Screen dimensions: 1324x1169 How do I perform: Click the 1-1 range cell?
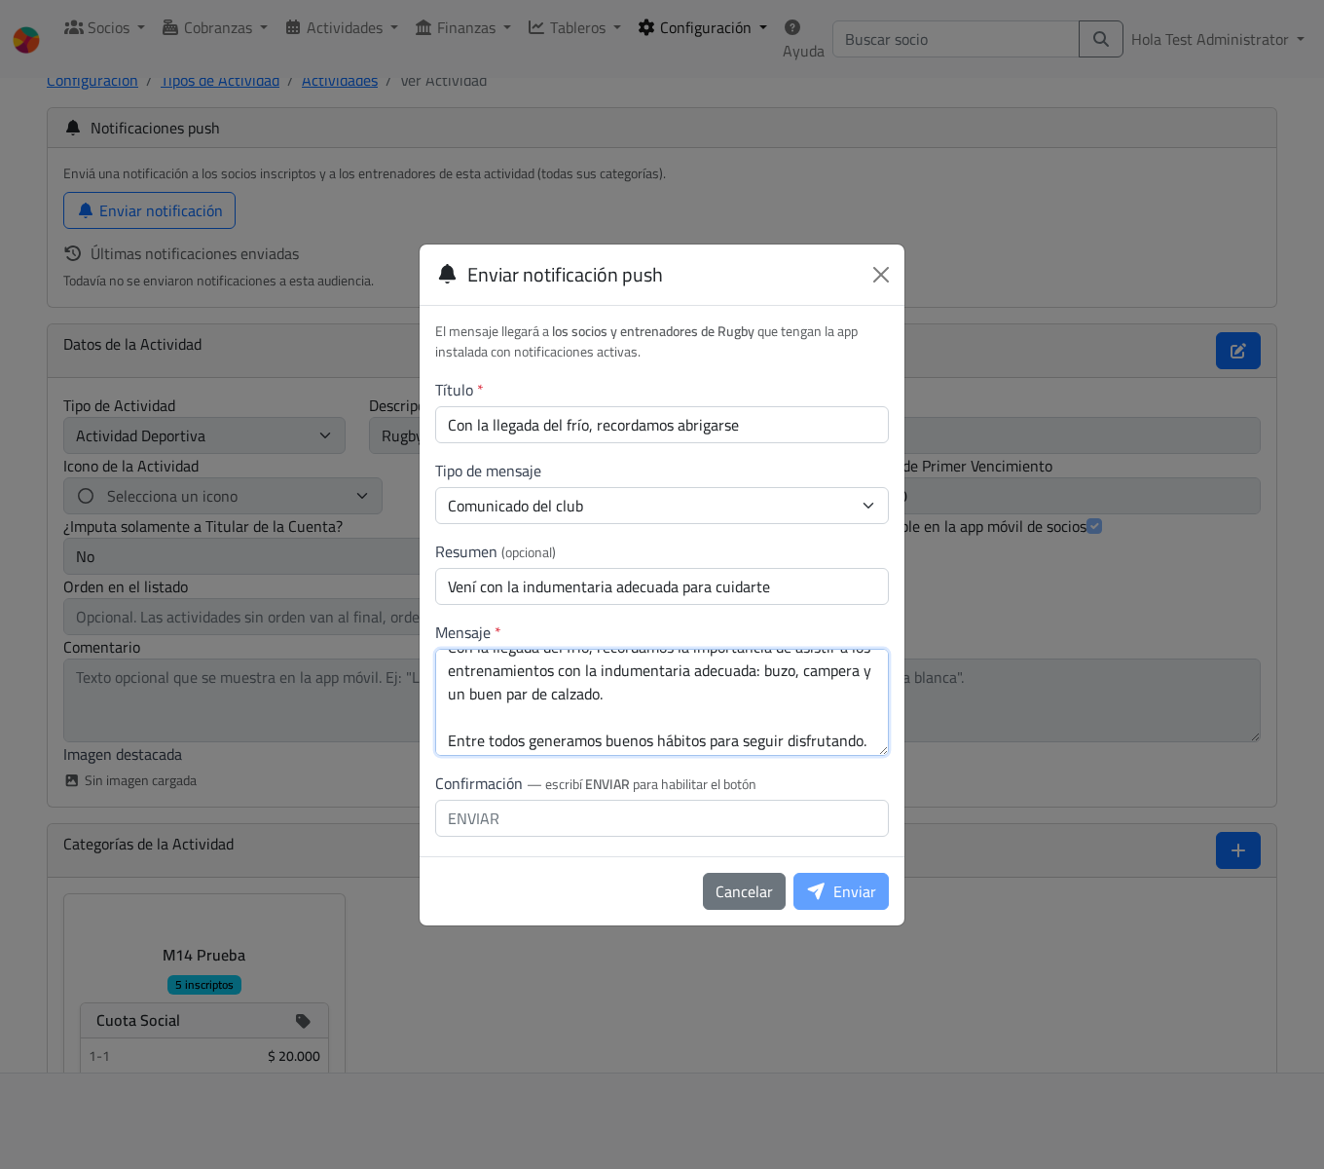pos(99,1056)
